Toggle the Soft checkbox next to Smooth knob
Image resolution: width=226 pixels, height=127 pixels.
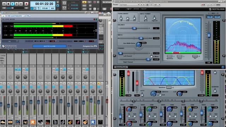coord(160,95)
